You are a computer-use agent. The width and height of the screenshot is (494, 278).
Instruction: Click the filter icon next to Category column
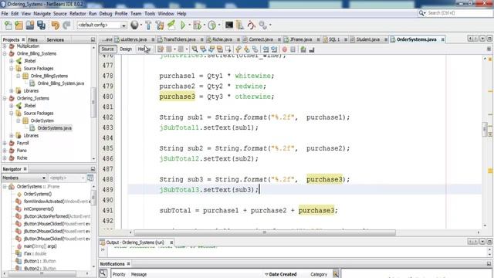[336, 274]
